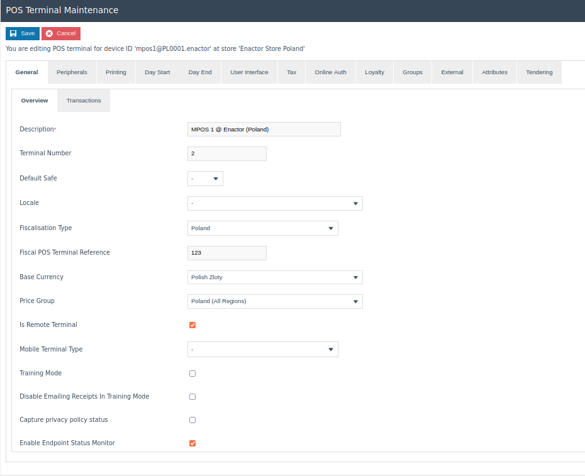Uncheck the Is Remote Terminal checkbox

click(192, 325)
